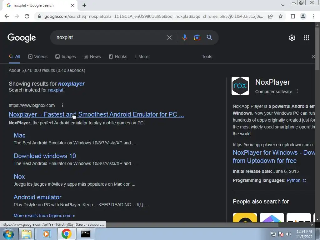Switch to News results
Image resolution: width=320 pixels, height=240 pixels.
pyautogui.click(x=92, y=57)
